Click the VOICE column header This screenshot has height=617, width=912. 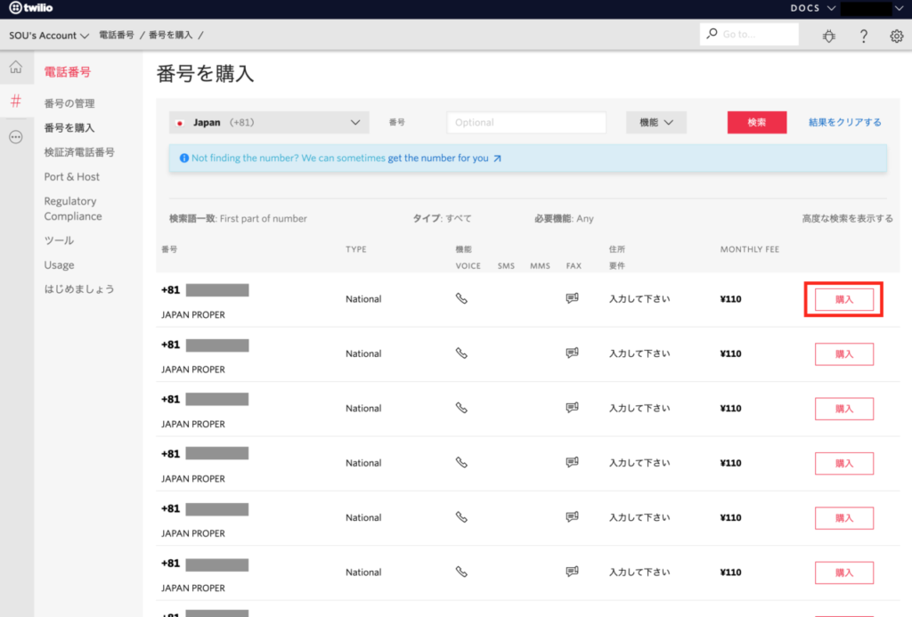click(x=468, y=265)
